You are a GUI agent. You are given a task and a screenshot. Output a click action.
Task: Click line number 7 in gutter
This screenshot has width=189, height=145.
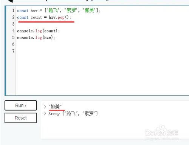13,51
